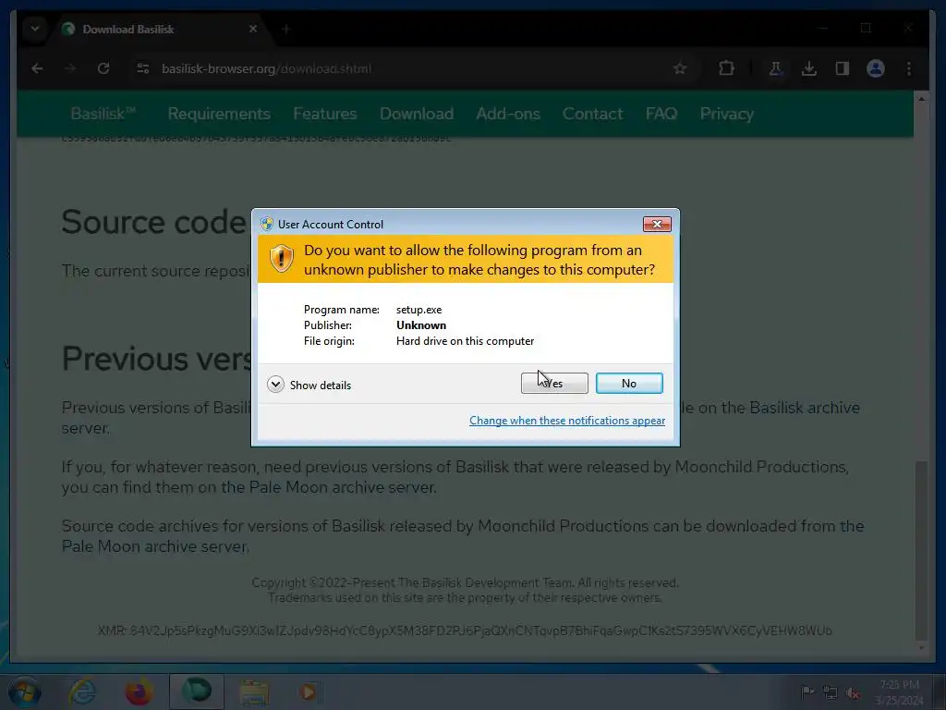The width and height of the screenshot is (946, 710).
Task: Open the Change when these notifications appear link
Action: click(567, 421)
